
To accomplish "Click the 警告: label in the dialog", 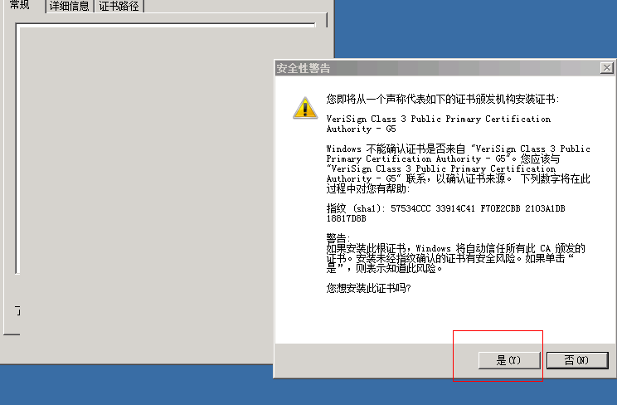I will [x=338, y=238].
